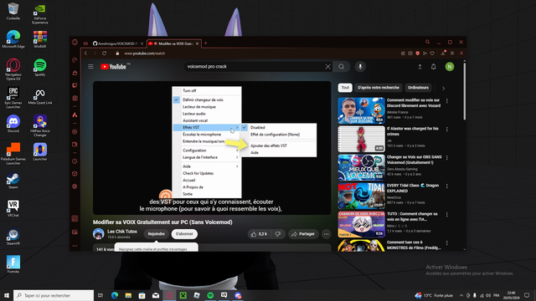This screenshot has width=536, height=301.
Task: Show hidden system tray icons chevron
Action: [x=461, y=295]
